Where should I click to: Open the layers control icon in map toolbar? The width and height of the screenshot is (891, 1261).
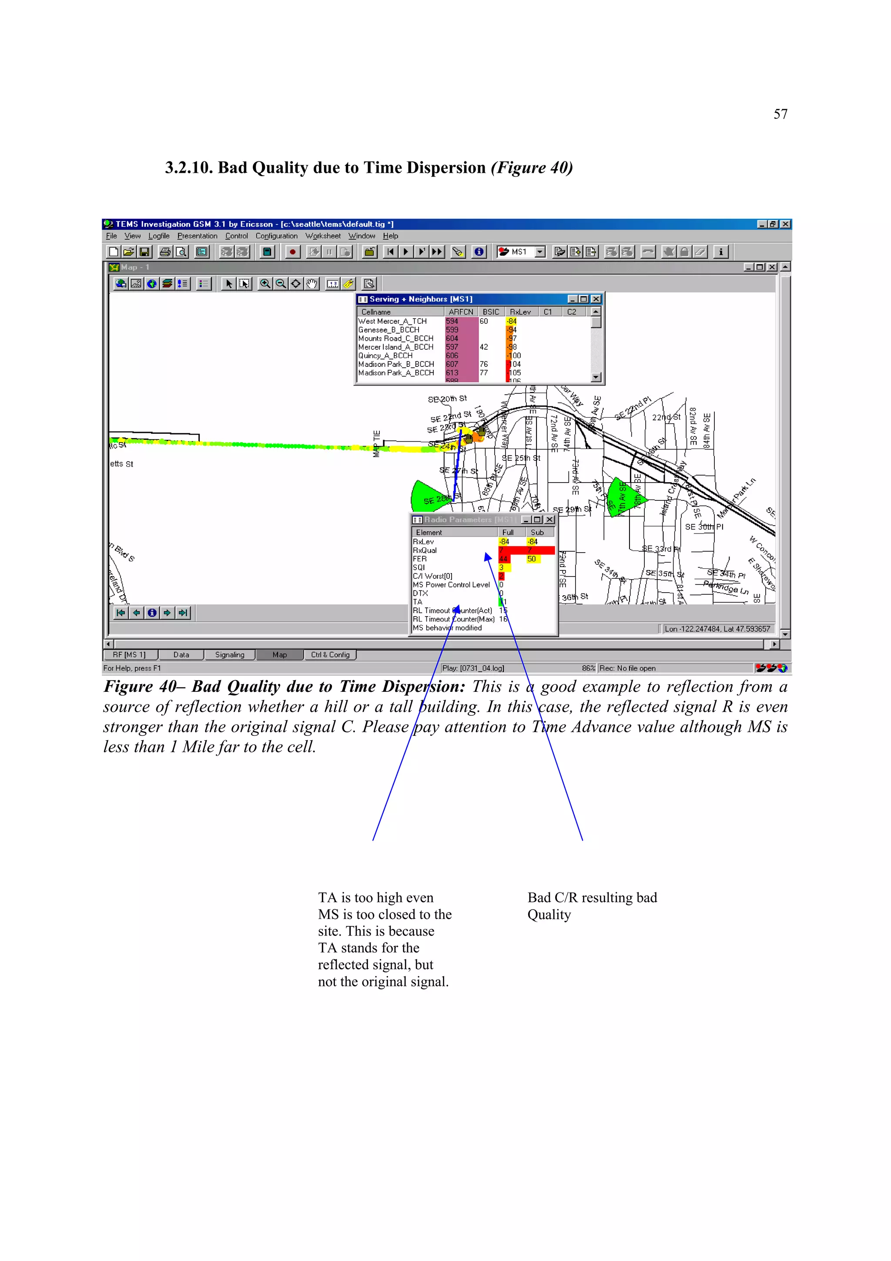point(167,283)
